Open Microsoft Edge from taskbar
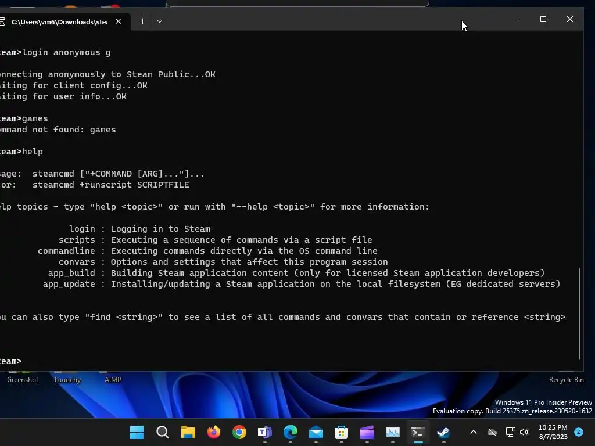This screenshot has height=446, width=595. [291, 432]
